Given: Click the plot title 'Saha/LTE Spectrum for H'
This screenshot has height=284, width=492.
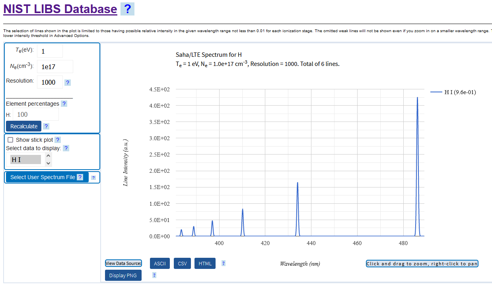Looking at the screenshot, I should coord(209,55).
